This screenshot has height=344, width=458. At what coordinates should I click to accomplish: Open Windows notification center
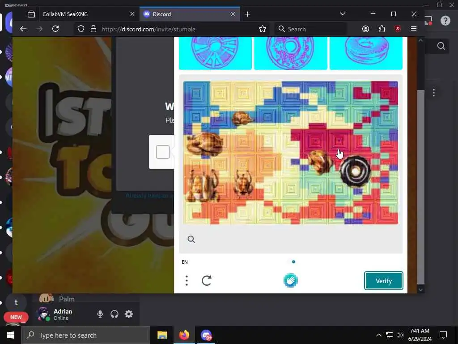[x=443, y=335]
